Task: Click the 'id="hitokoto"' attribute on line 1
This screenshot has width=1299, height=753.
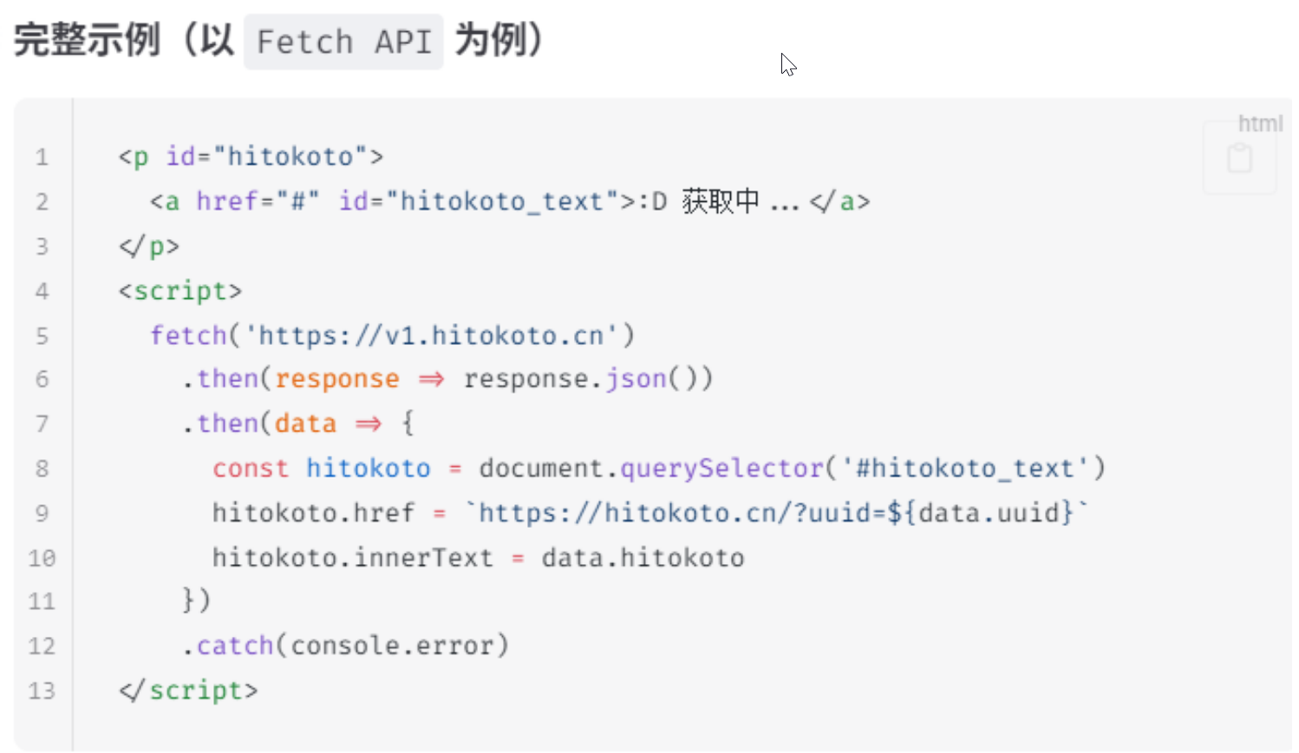Action: click(259, 157)
